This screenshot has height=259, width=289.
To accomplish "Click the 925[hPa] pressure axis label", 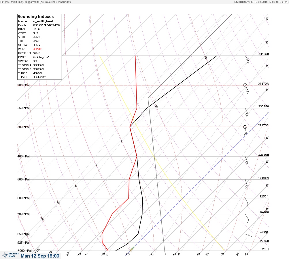I will tap(23, 243).
